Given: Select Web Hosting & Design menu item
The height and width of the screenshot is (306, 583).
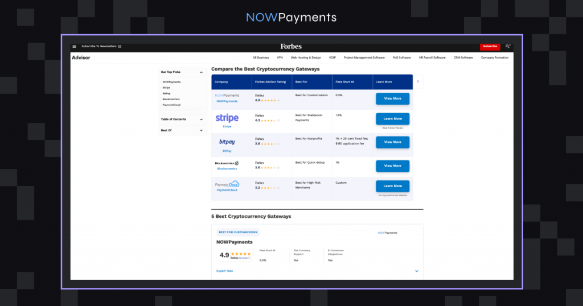Looking at the screenshot, I should click(306, 57).
